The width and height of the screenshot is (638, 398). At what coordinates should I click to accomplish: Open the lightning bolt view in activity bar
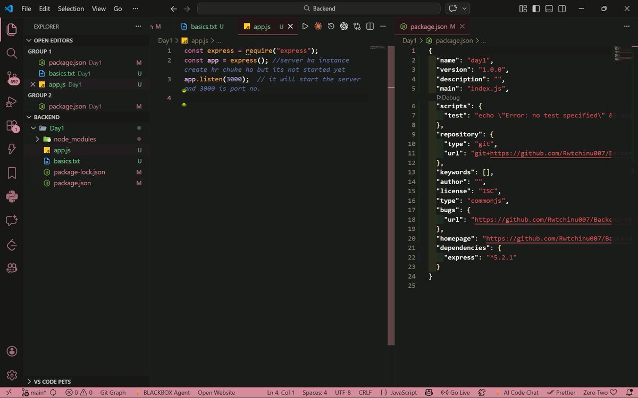[x=12, y=149]
